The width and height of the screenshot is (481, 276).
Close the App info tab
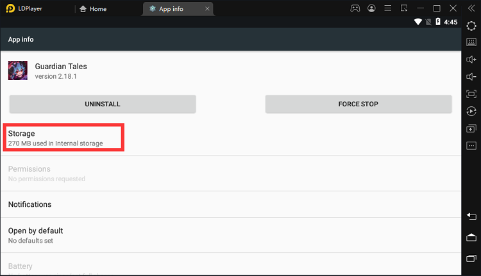207,9
